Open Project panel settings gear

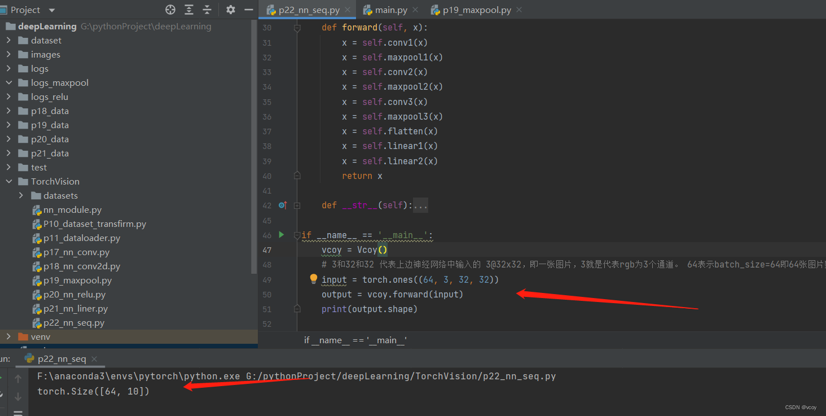[x=230, y=10]
